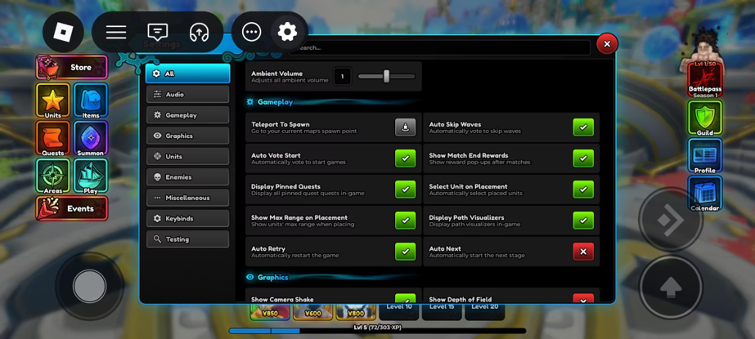Select the Audio settings category
Viewport: 755px width, 339px height.
tap(188, 94)
